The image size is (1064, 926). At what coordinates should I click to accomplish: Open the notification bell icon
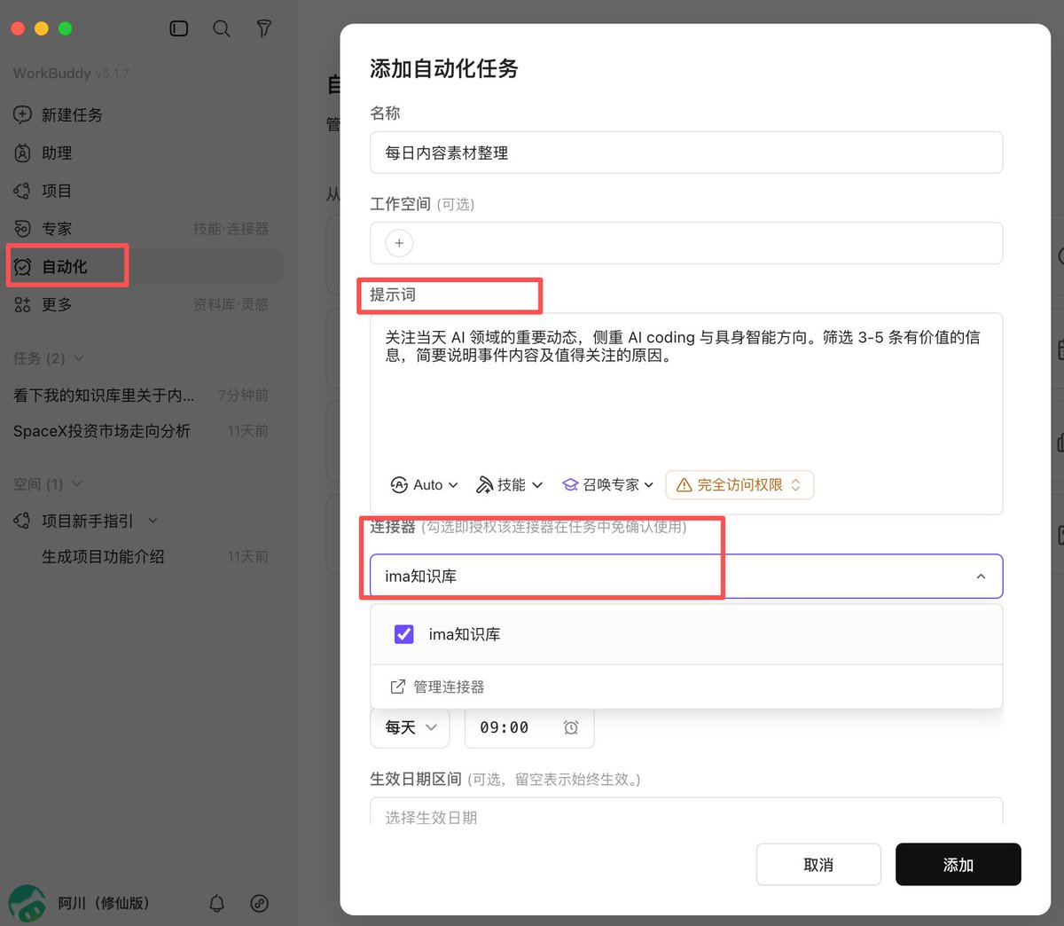click(x=216, y=903)
